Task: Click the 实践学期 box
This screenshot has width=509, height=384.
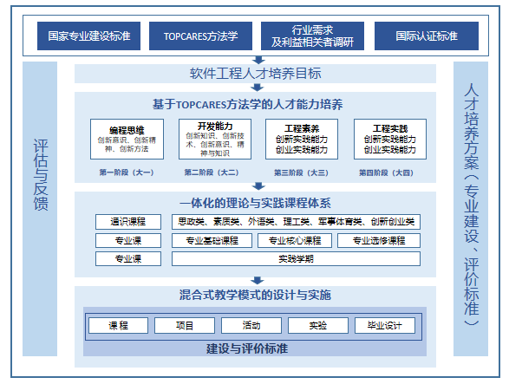Action: 296,258
